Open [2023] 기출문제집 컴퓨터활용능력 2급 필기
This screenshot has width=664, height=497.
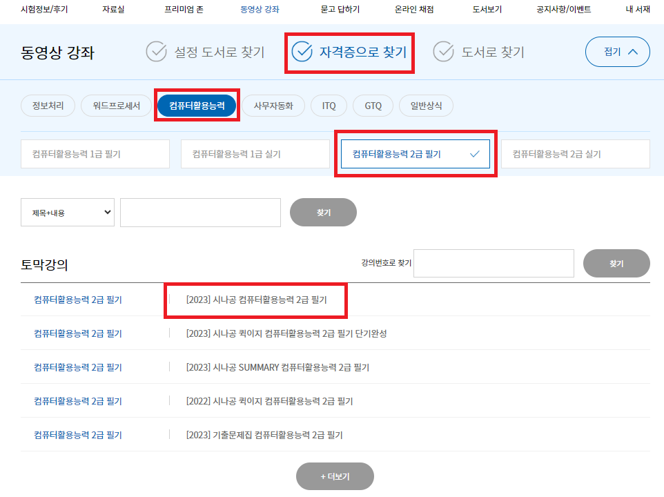[264, 435]
